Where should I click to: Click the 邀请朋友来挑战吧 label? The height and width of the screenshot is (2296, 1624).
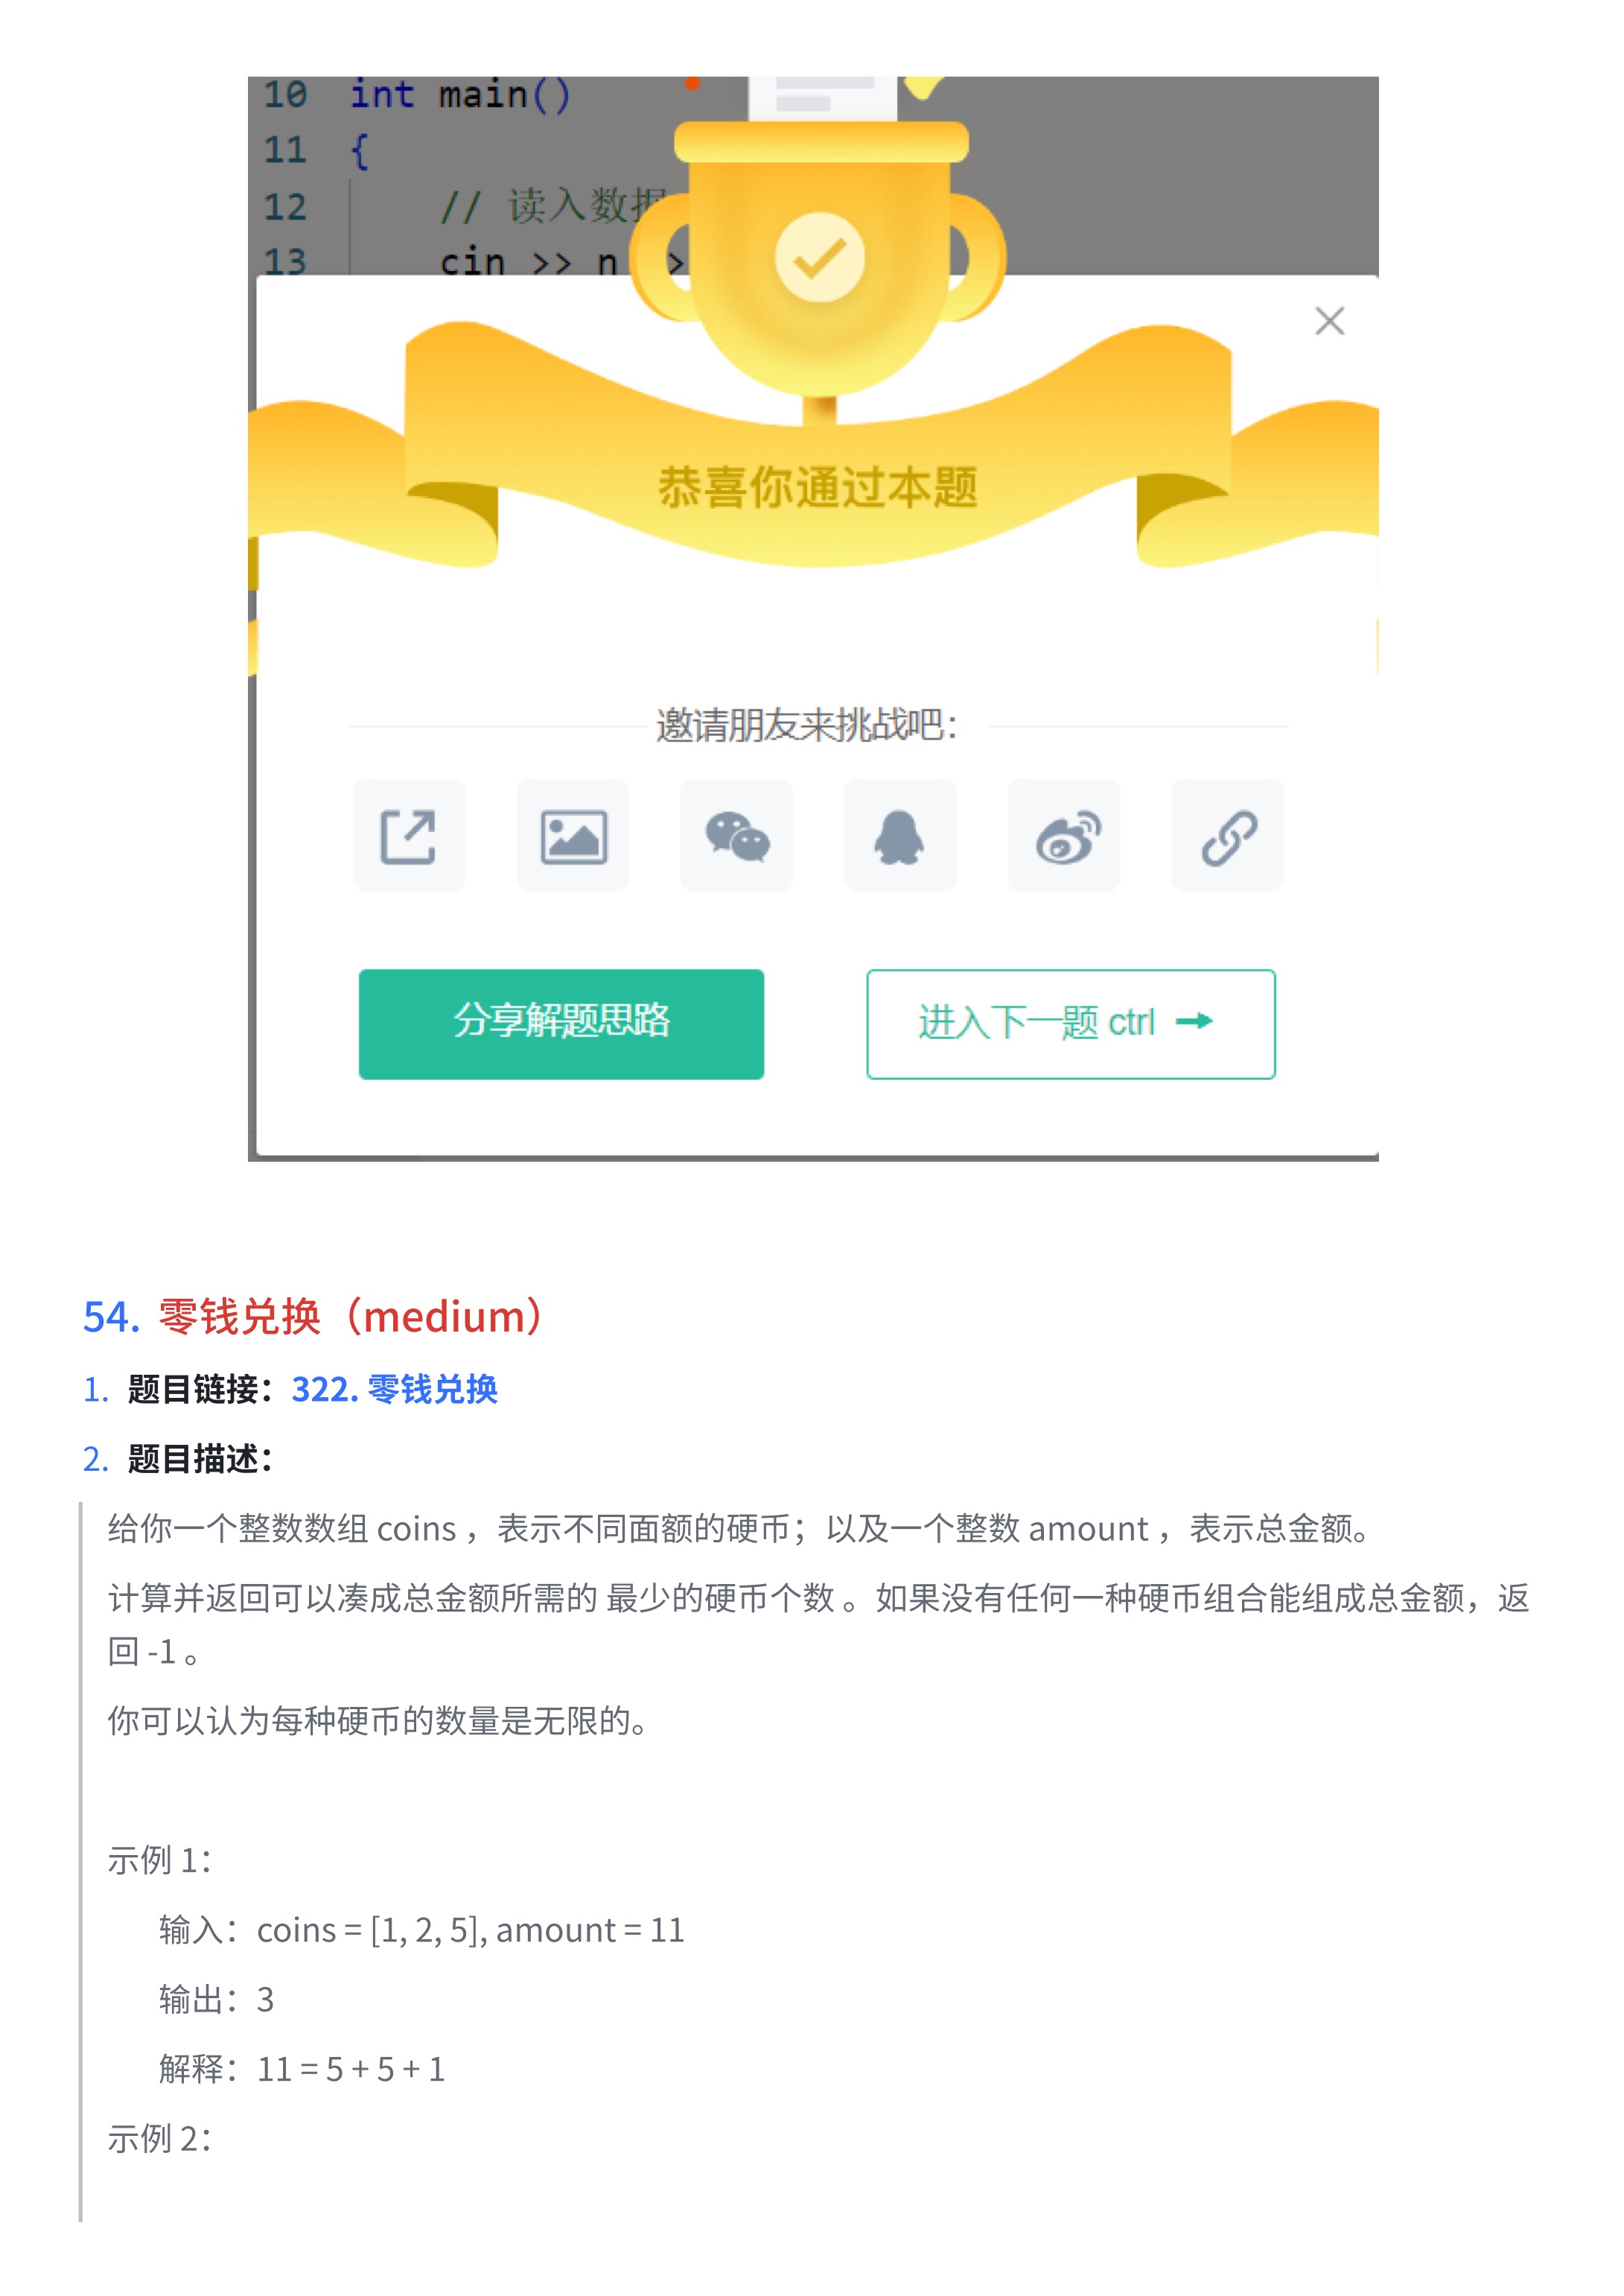click(x=807, y=725)
